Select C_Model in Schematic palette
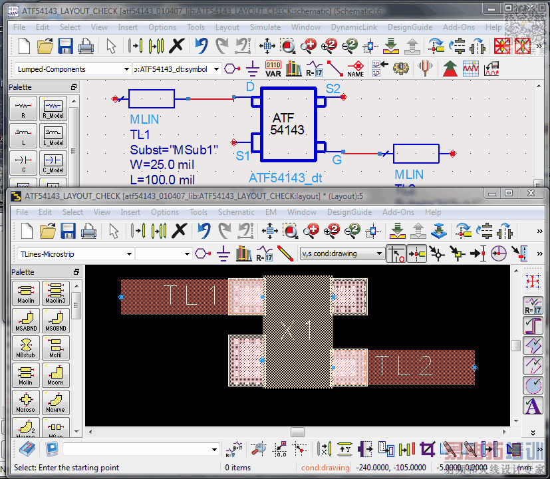 [x=53, y=163]
